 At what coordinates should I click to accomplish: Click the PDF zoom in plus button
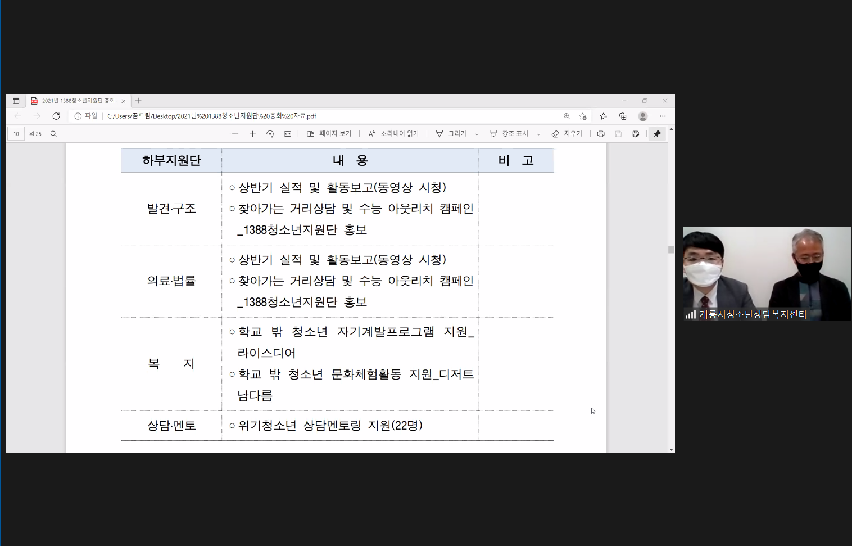[x=252, y=134]
